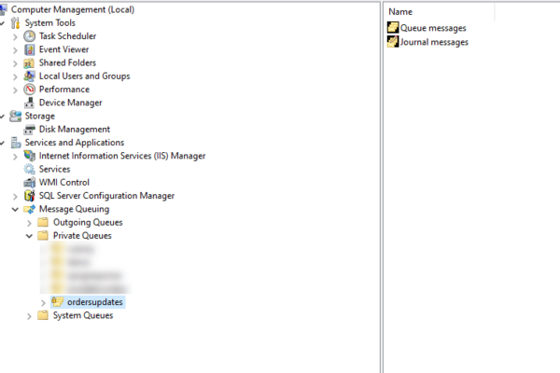Click the Performance monitor icon
This screenshot has height=373, width=560.
[30, 90]
